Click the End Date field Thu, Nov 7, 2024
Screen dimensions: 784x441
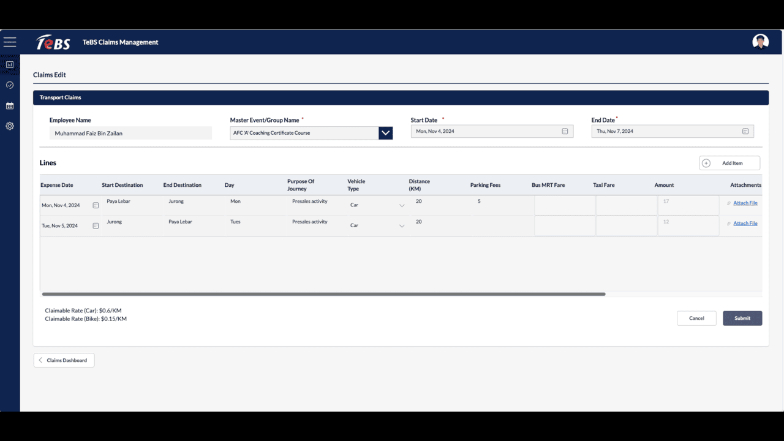673,131
